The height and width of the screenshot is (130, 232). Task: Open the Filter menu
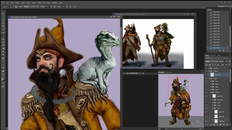point(39,3)
